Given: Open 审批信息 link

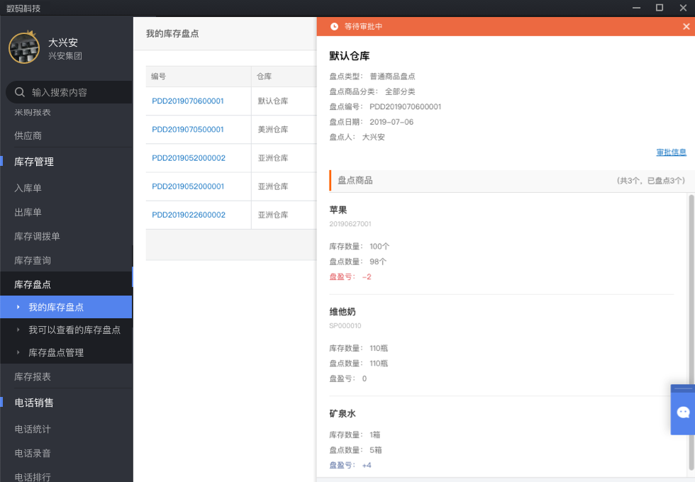Looking at the screenshot, I should 671,152.
